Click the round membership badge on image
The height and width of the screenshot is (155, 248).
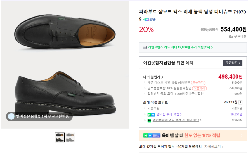[11, 116]
